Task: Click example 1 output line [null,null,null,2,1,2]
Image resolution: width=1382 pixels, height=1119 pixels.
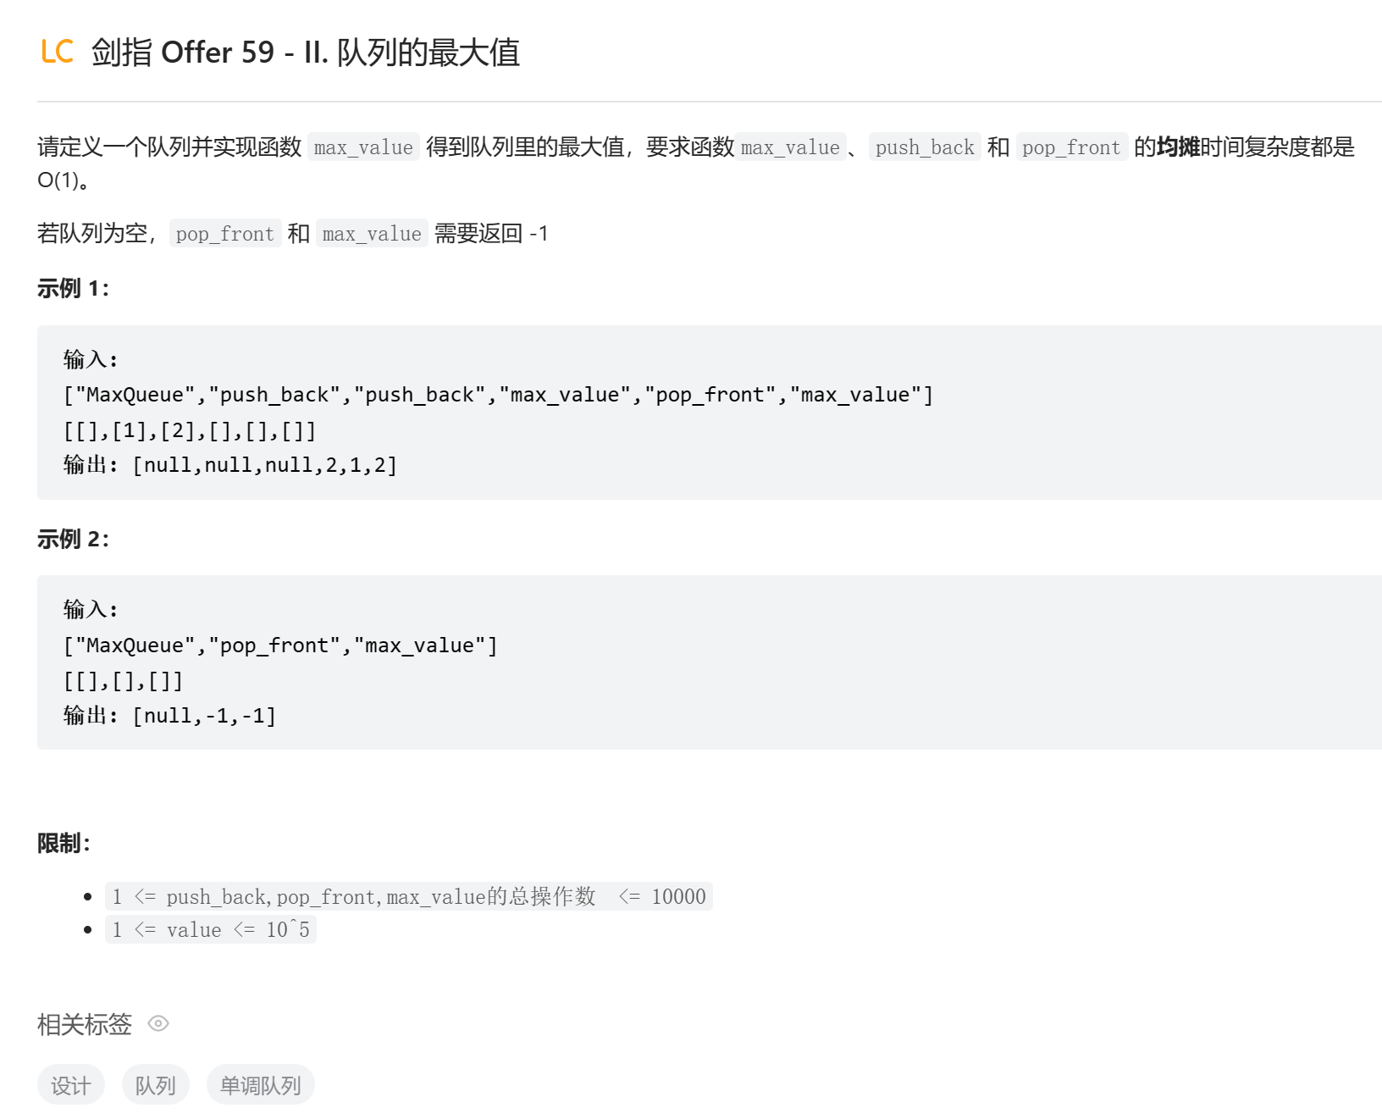Action: point(264,465)
